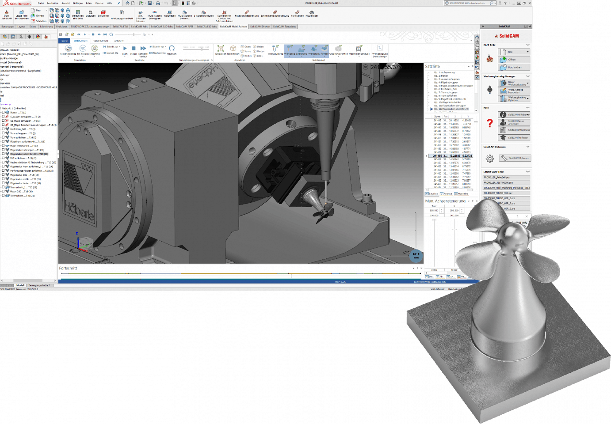Check the Trennschnitt_1 ...T10 operation box
Image resolution: width=611 pixels, height=424 pixels.
click(x=3, y=187)
